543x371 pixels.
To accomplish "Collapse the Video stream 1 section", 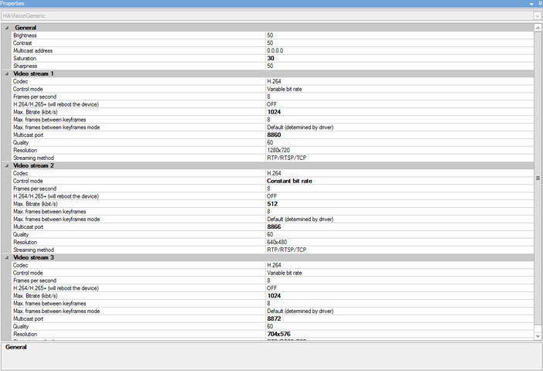I will (6, 73).
